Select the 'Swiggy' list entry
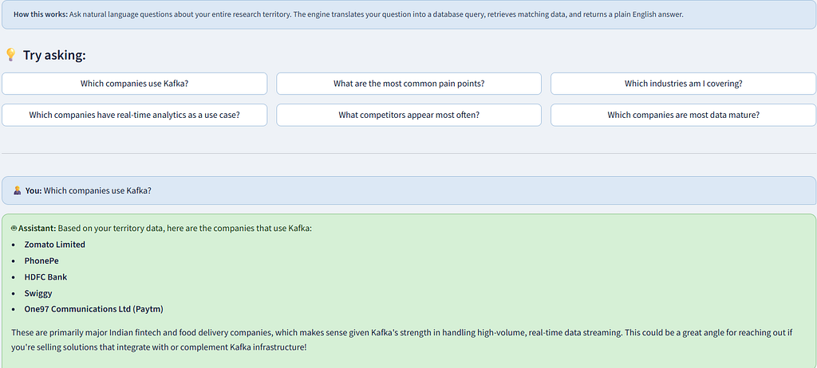The width and height of the screenshot is (817, 368). tap(38, 293)
